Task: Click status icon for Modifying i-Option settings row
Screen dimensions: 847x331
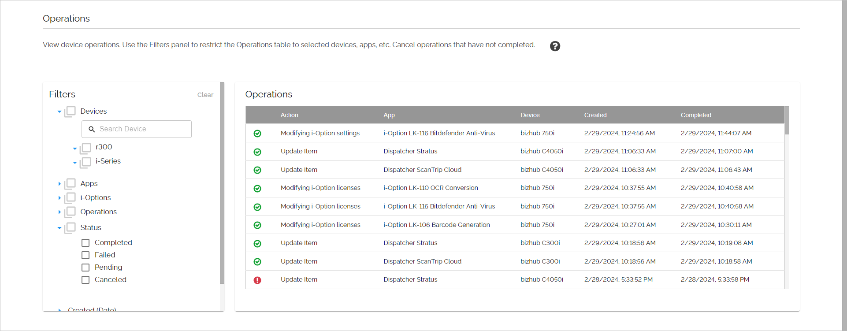Action: pyautogui.click(x=257, y=134)
